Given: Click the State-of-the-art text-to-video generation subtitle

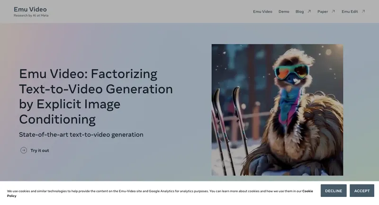Looking at the screenshot, I should coord(81,134).
